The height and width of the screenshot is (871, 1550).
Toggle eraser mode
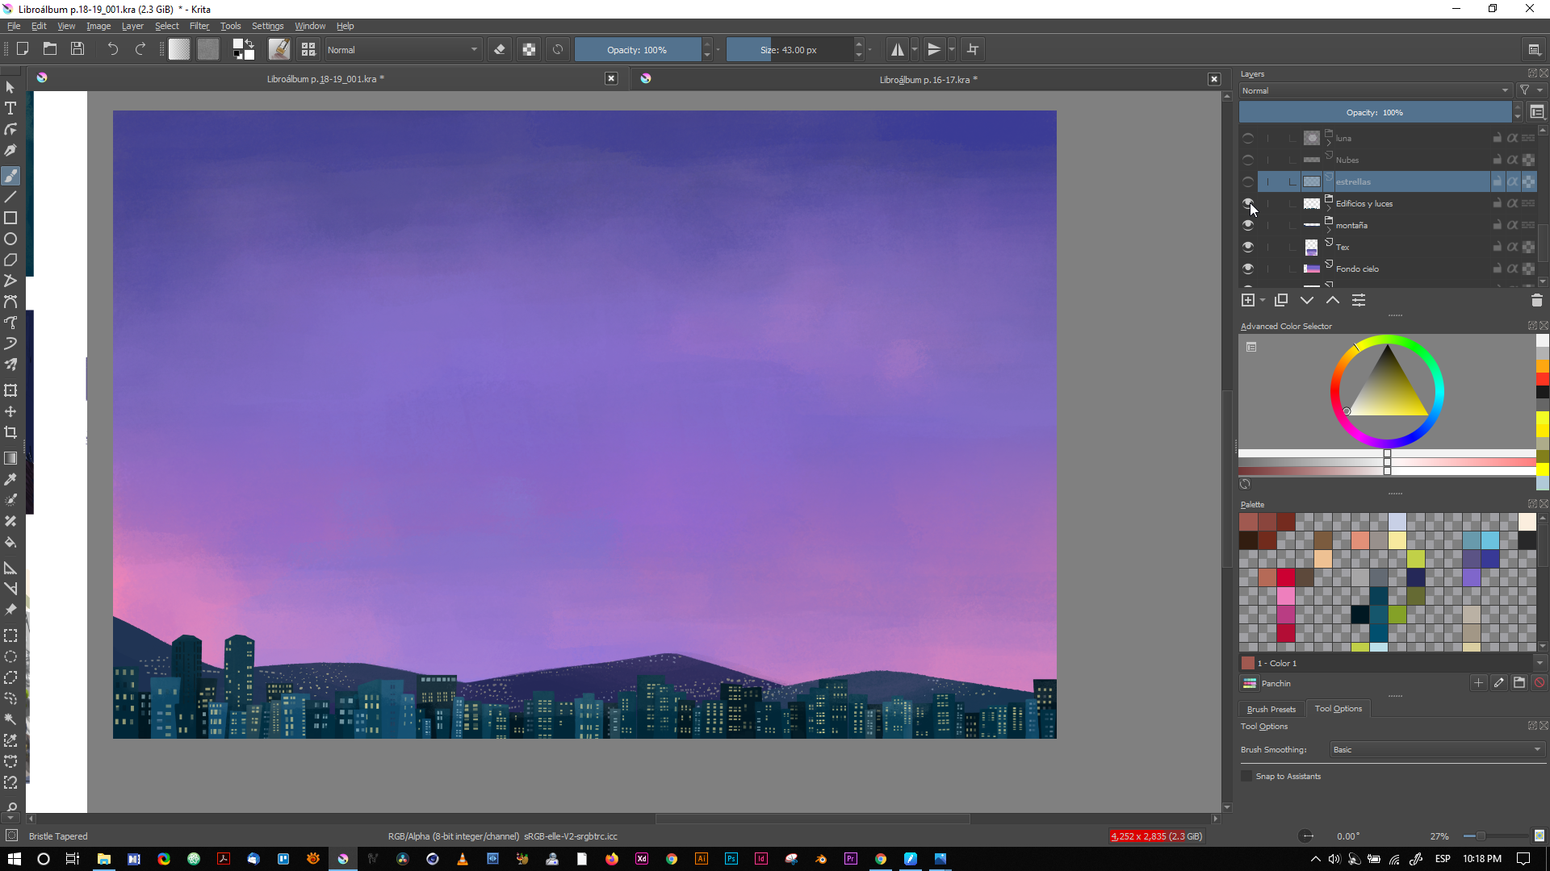(500, 49)
